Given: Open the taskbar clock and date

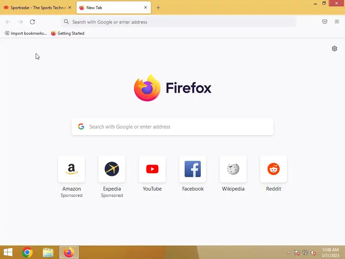Looking at the screenshot, I should [x=330, y=253].
